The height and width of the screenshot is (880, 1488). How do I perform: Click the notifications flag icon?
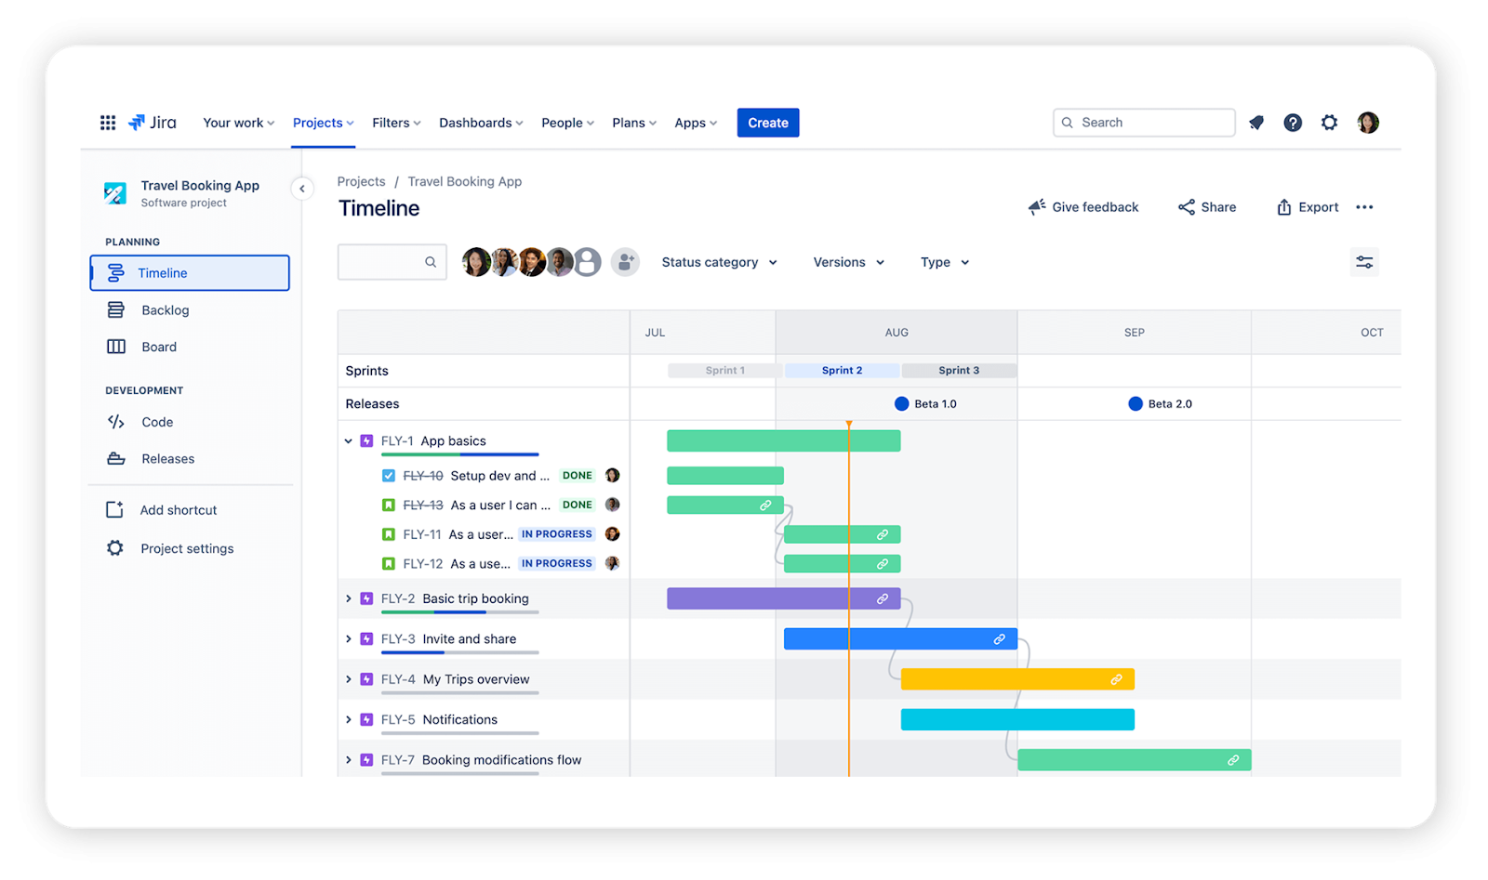pos(1256,122)
